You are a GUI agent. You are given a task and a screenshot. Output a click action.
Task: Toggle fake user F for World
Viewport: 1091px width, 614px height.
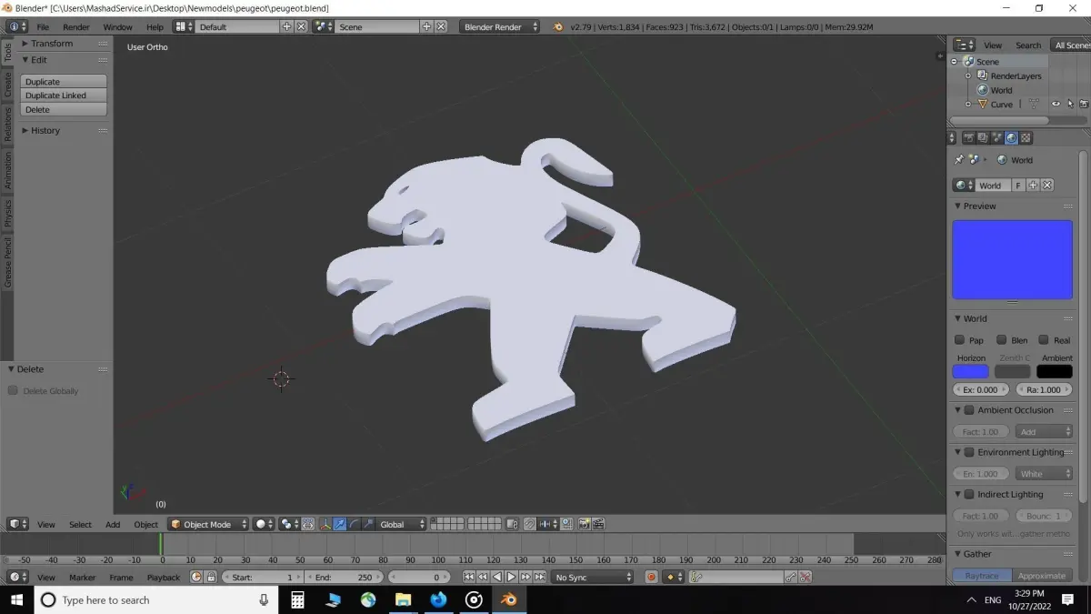[1018, 185]
